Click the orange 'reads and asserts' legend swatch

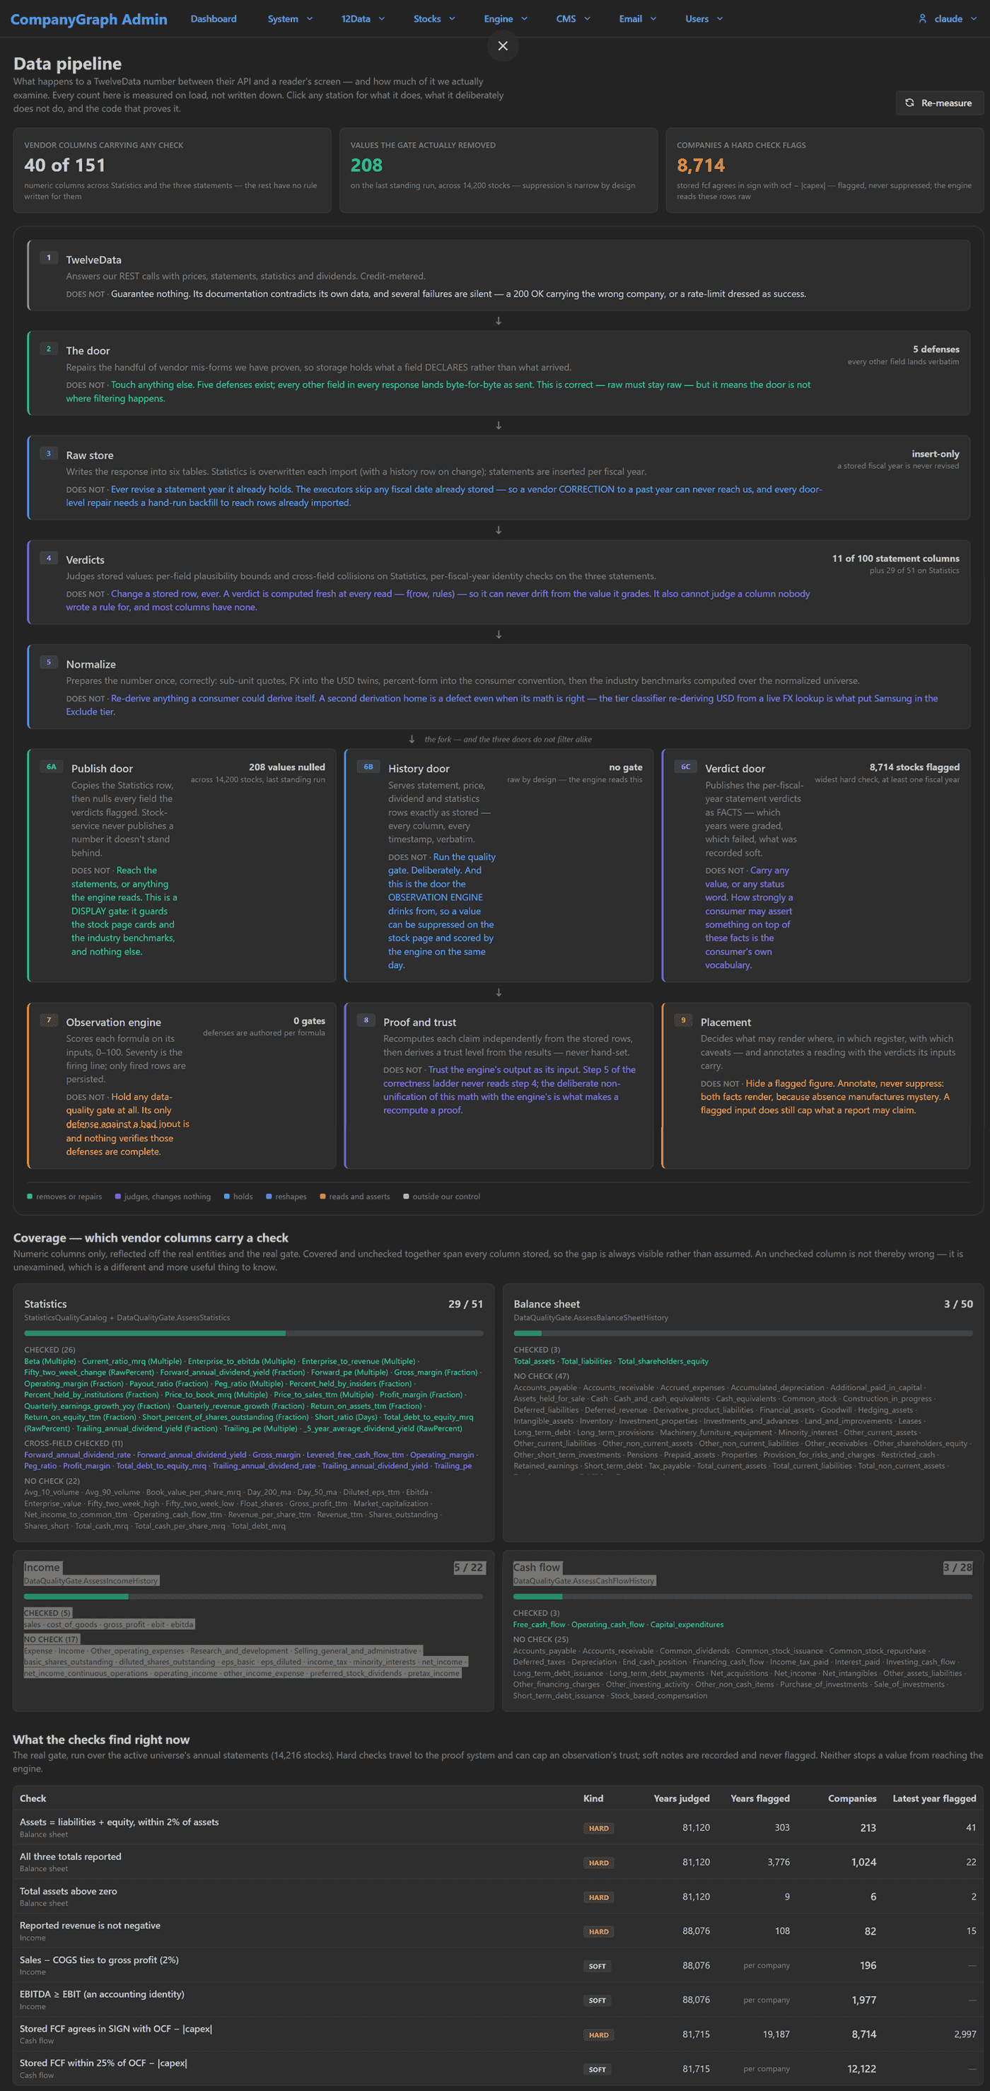tap(322, 1196)
